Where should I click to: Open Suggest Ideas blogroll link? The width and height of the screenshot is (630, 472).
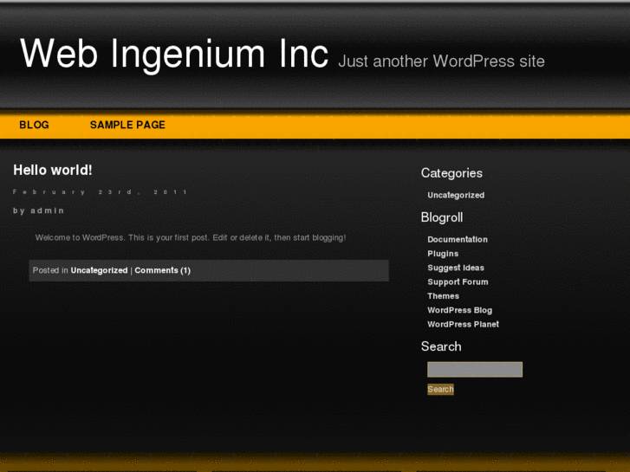click(456, 268)
